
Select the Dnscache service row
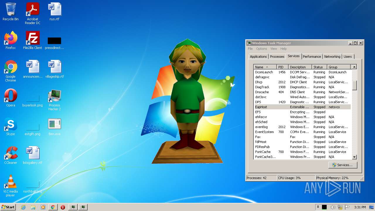coord(302,92)
